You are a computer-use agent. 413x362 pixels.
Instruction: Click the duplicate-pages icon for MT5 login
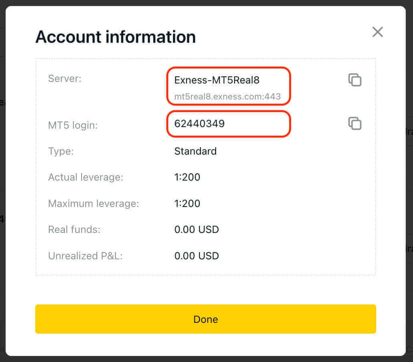355,124
